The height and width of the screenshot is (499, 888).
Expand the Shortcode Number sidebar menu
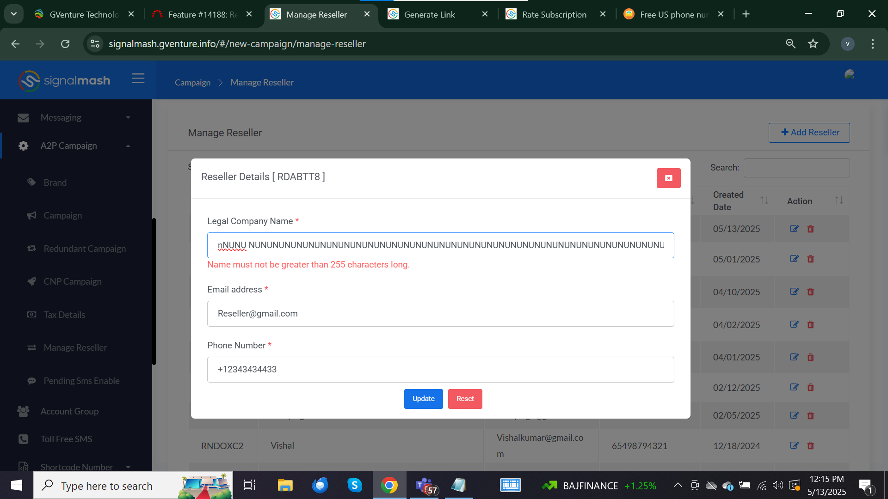coord(76,467)
